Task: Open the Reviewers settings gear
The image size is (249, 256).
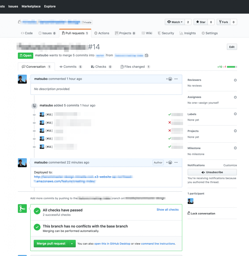Action: [235, 80]
